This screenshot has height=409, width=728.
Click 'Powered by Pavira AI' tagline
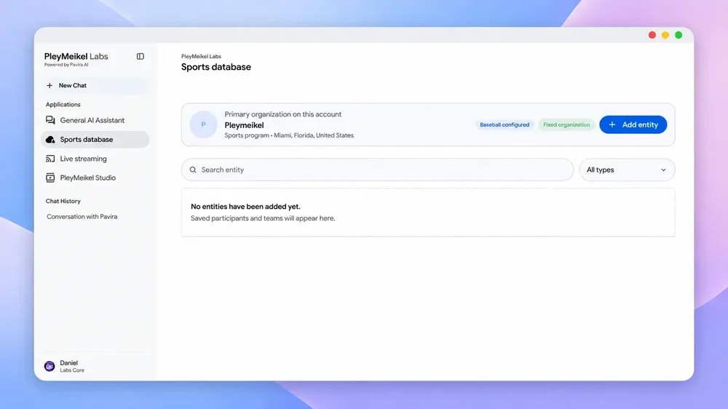pos(66,65)
